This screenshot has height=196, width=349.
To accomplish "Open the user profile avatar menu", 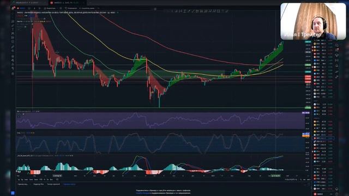I will (14, 8).
